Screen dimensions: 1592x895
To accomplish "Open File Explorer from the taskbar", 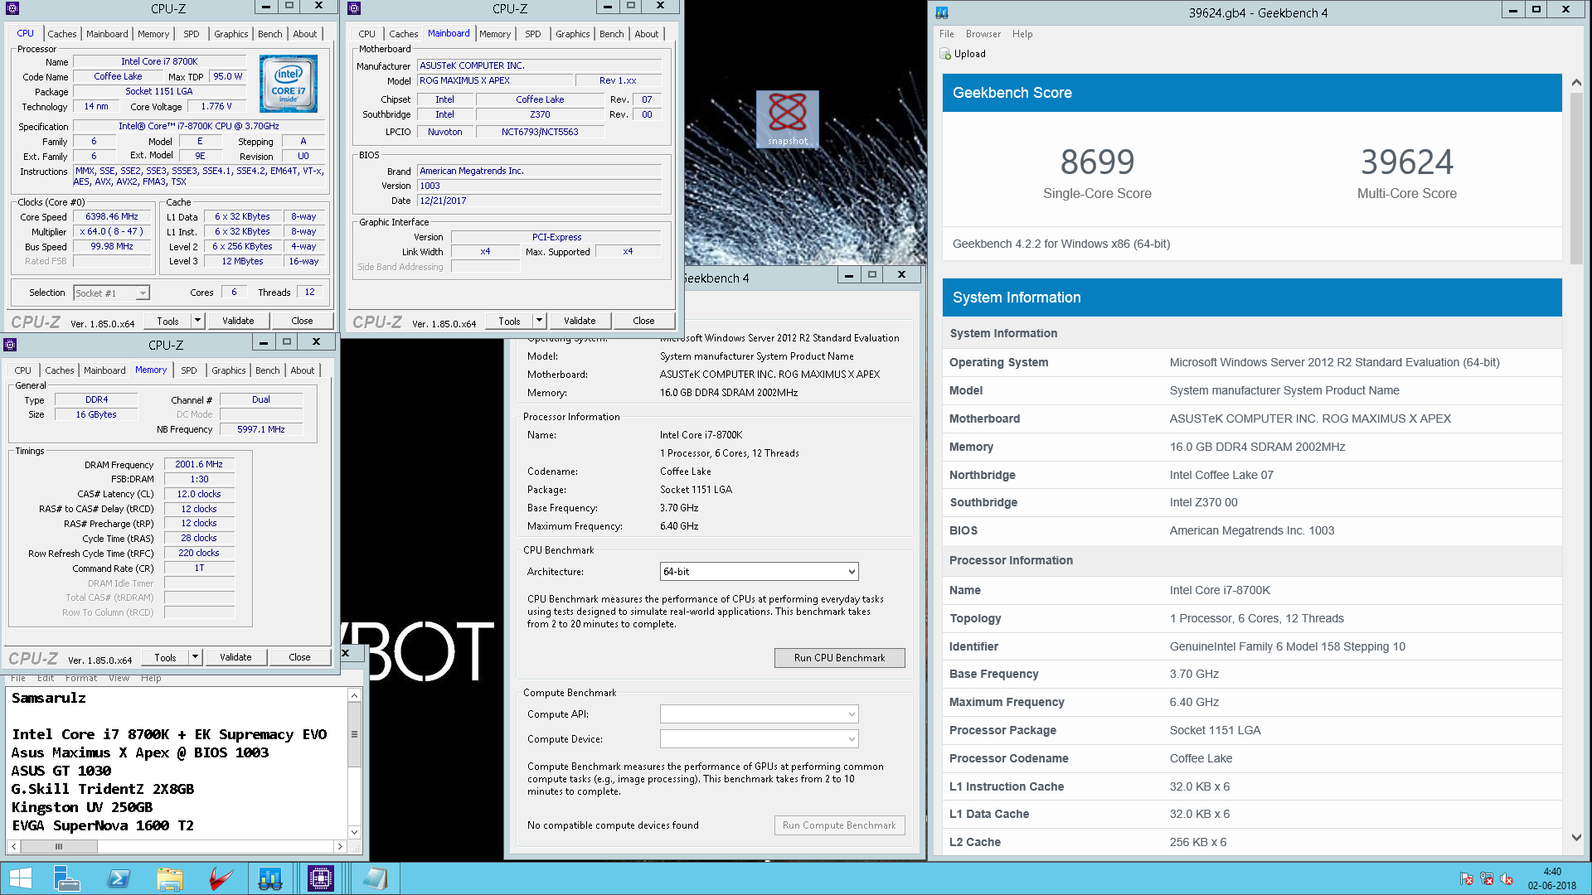I will point(170,878).
